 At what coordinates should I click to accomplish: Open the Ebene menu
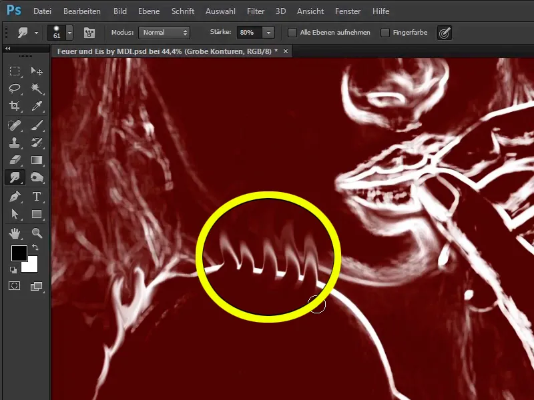[x=149, y=11]
